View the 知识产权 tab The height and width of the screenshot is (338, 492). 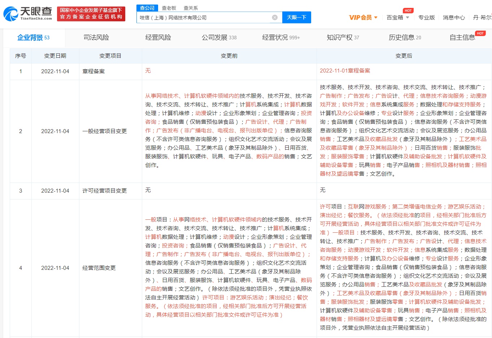tap(343, 38)
